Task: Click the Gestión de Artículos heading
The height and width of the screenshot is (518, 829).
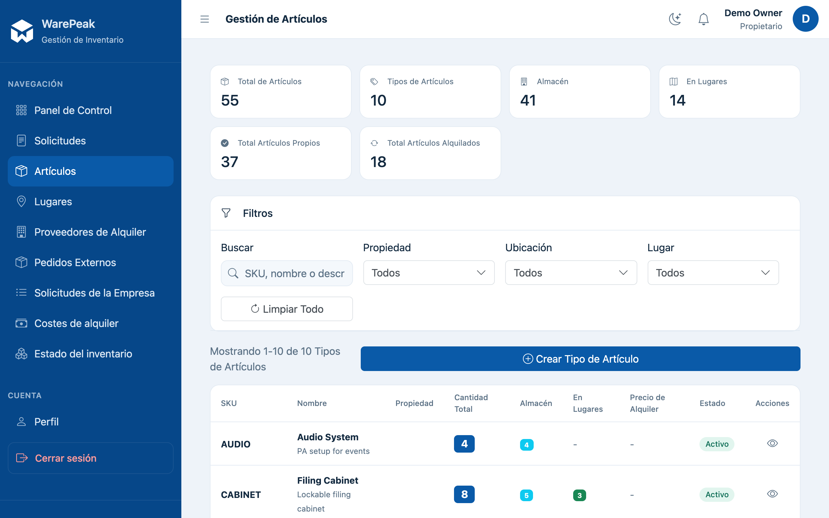Action: [x=276, y=19]
